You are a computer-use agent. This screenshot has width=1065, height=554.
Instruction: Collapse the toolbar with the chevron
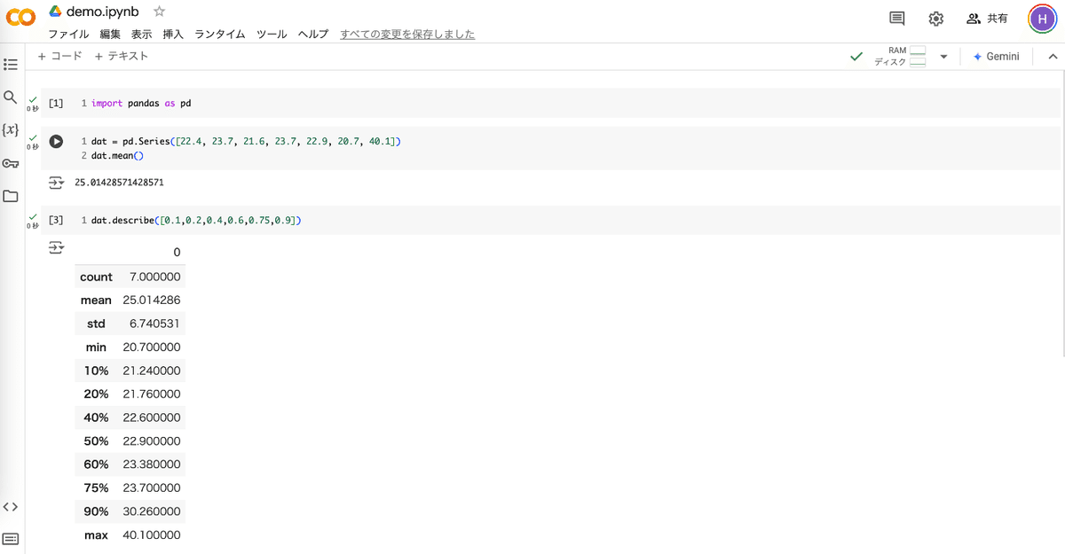[1052, 56]
